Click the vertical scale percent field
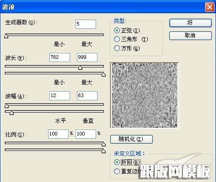Screen dimensions: 216x182 pyautogui.click(x=86, y=134)
